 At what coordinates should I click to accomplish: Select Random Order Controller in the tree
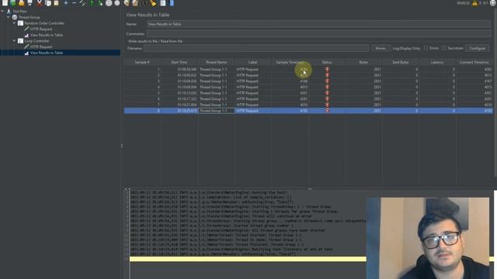click(44, 23)
